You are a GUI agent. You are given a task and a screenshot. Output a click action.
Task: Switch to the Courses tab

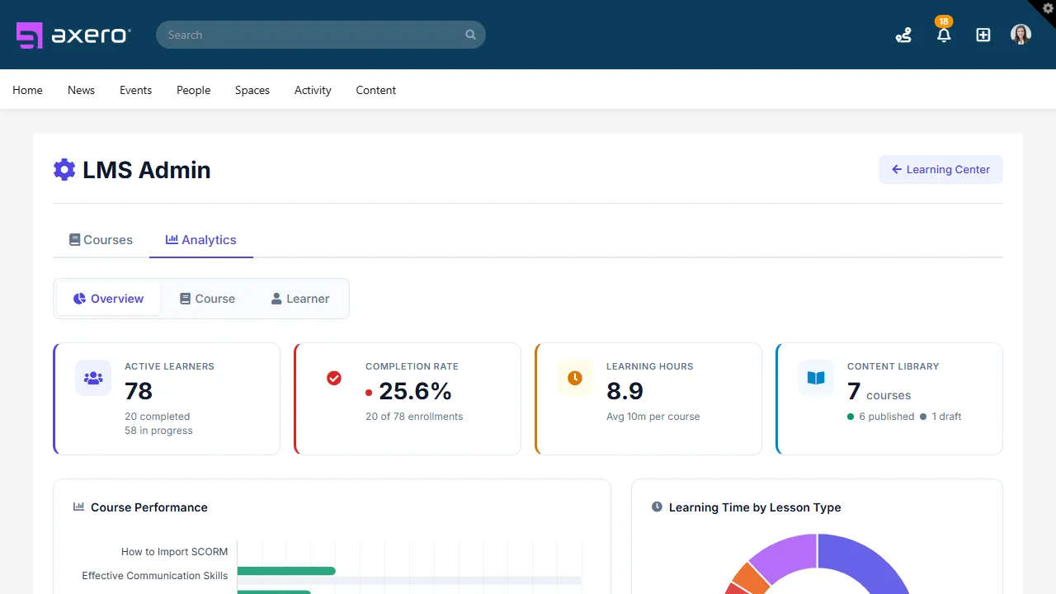pyautogui.click(x=101, y=239)
